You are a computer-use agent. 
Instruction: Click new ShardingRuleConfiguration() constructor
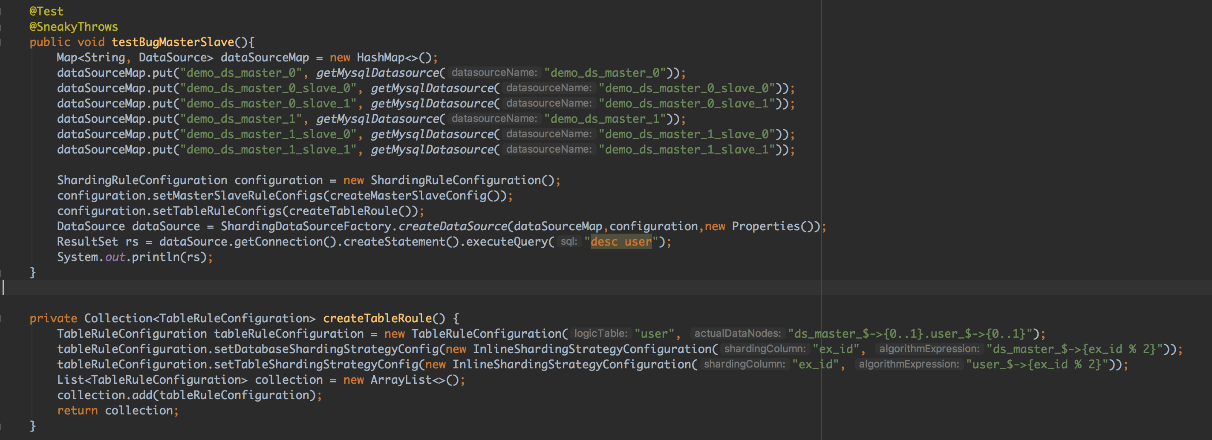click(449, 180)
